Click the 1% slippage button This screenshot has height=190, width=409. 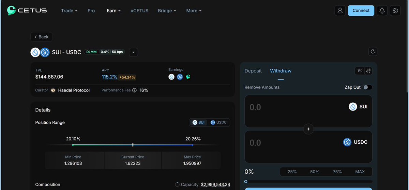pyautogui.click(x=360, y=71)
